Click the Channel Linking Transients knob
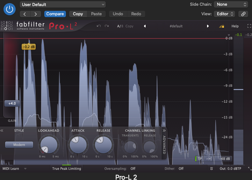 point(130,147)
